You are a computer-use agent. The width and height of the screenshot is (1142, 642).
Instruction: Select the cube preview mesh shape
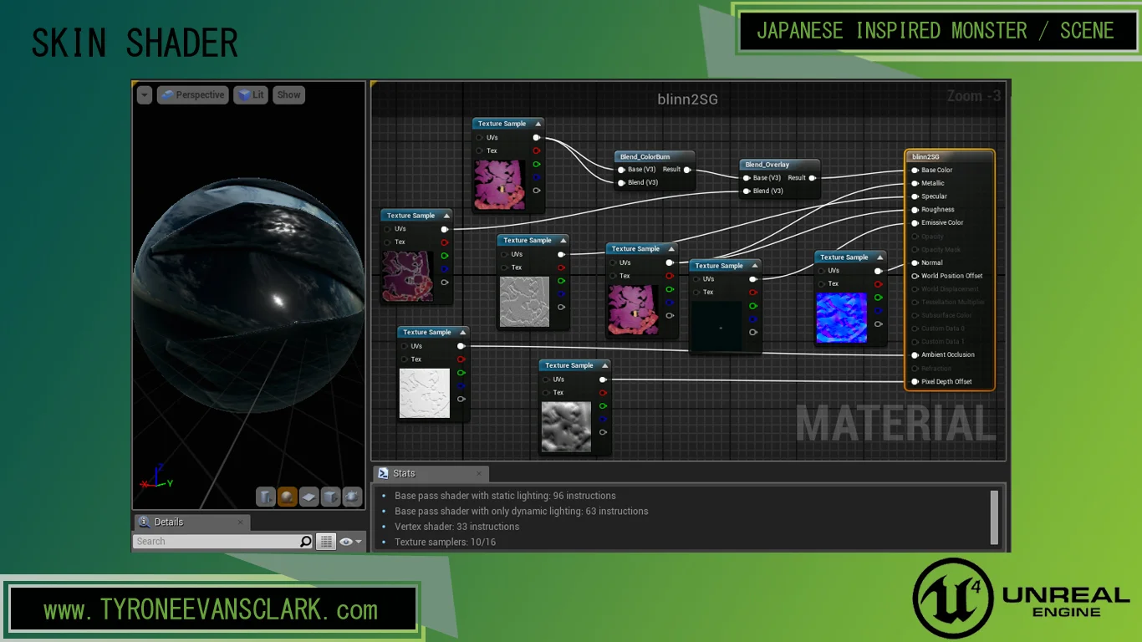330,497
